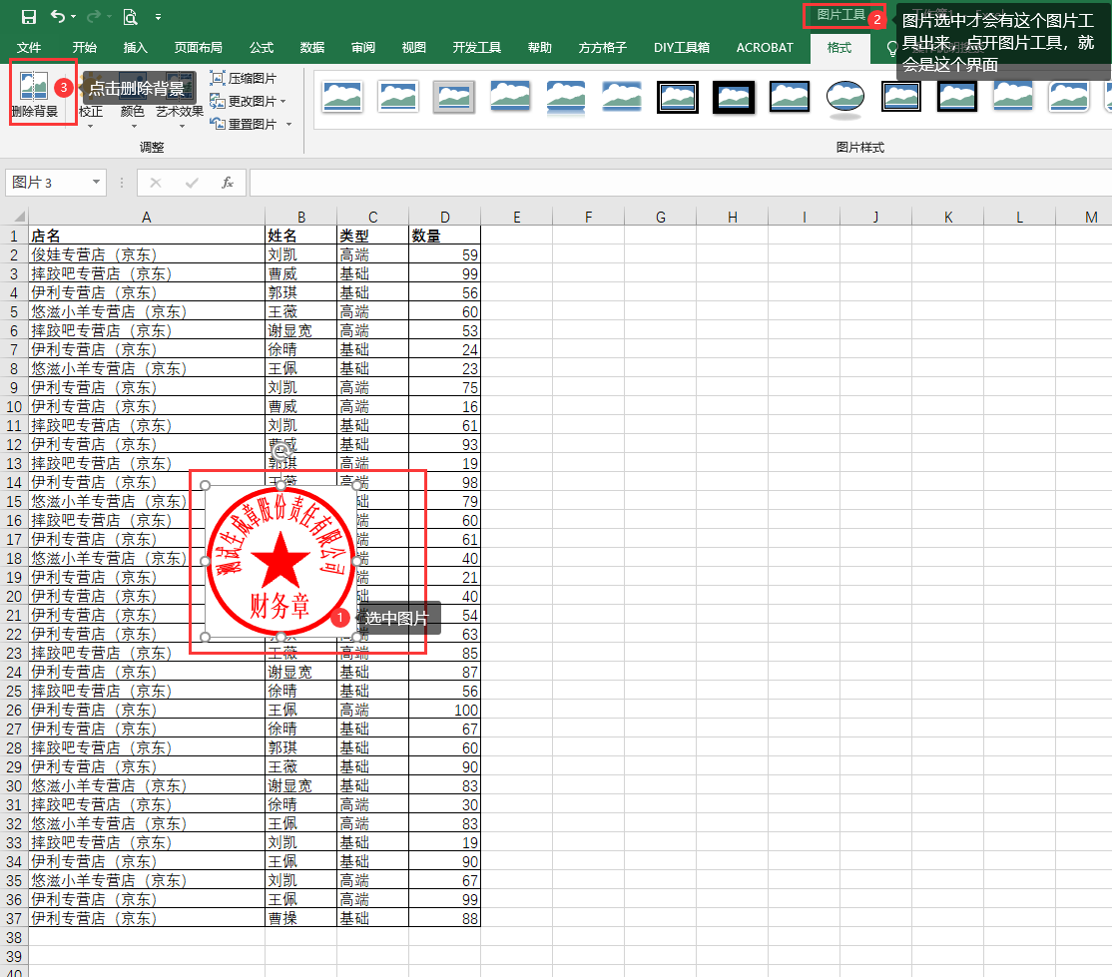Image resolution: width=1112 pixels, height=977 pixels.
Task: Click the 图片工具 contextual tab header
Action: [x=840, y=15]
